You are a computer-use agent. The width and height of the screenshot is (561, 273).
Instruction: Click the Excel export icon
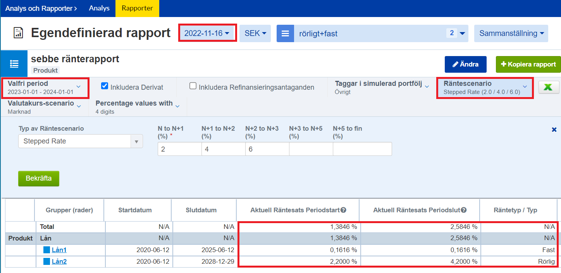tap(549, 87)
